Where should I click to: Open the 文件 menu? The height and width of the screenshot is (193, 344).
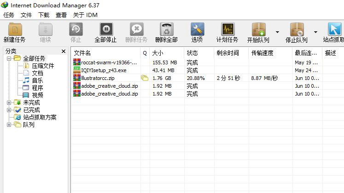point(26,15)
